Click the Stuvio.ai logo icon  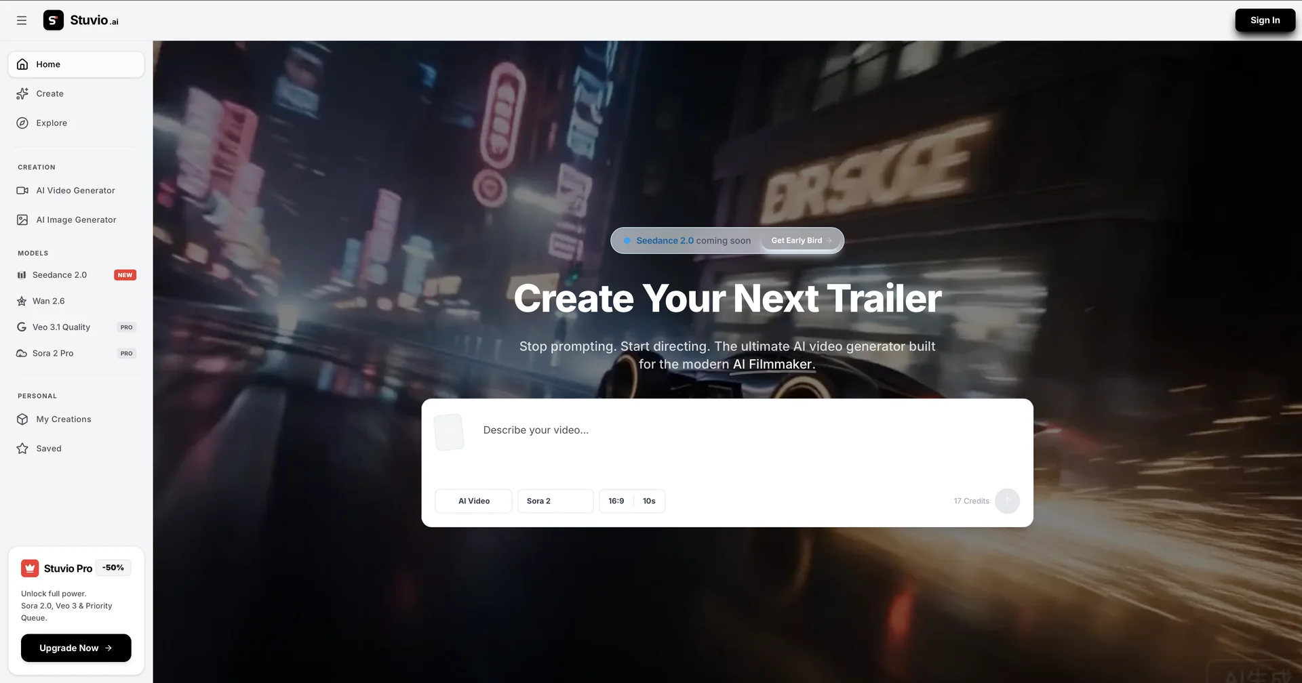[54, 20]
